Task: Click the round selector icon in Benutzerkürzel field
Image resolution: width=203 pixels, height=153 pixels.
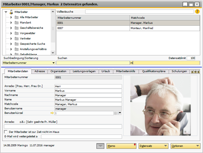Action: point(116,113)
